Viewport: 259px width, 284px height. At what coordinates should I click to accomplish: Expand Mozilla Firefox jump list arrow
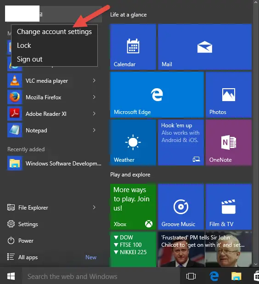point(94,97)
